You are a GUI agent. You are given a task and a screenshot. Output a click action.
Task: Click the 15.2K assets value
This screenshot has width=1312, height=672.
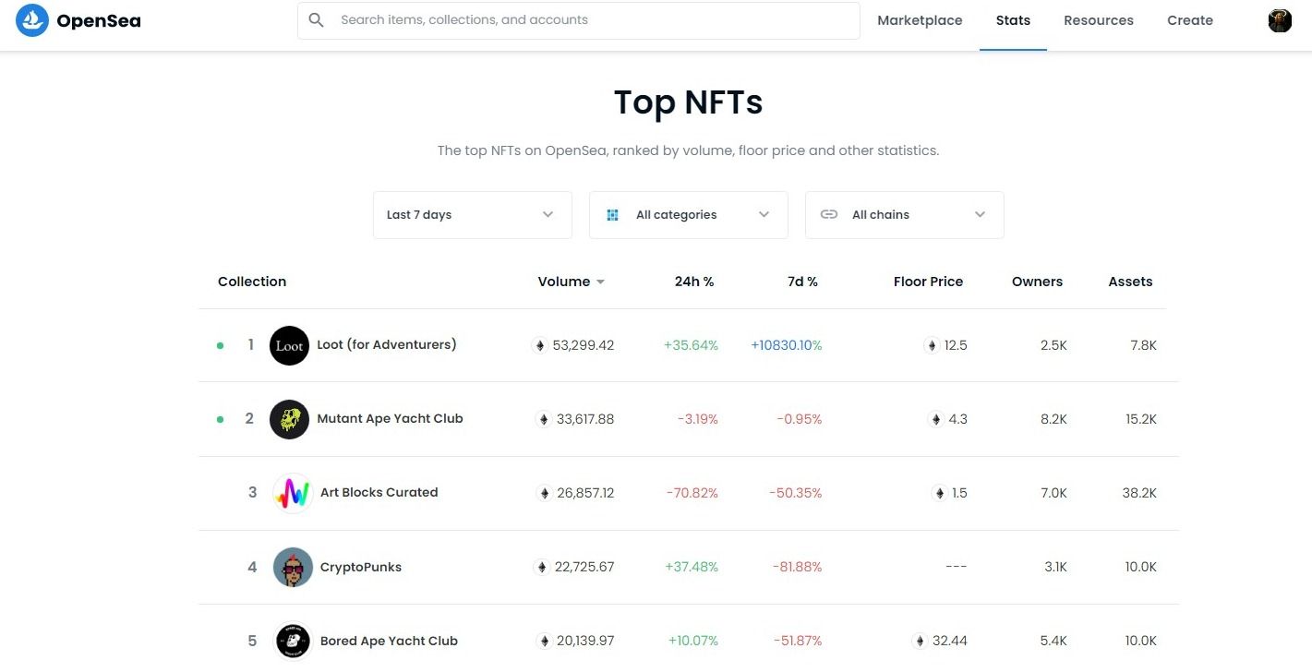pos(1141,419)
